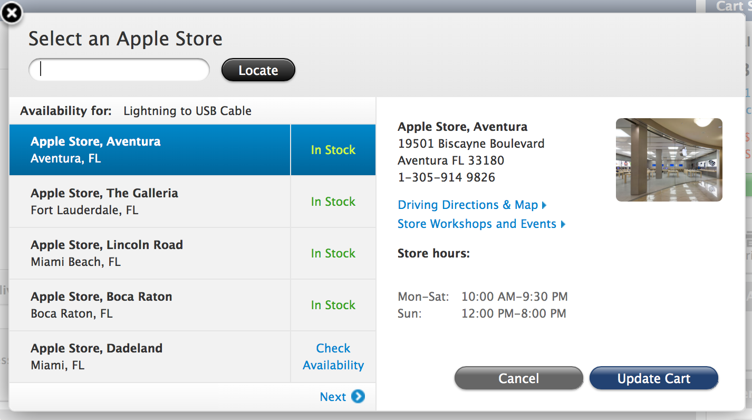The width and height of the screenshot is (752, 420).
Task: Click the blue Next arrow icon
Action: (358, 396)
